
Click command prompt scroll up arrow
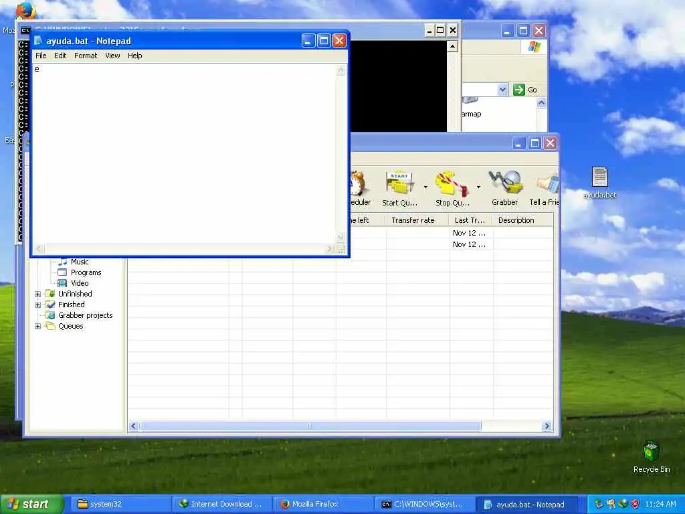pyautogui.click(x=453, y=46)
